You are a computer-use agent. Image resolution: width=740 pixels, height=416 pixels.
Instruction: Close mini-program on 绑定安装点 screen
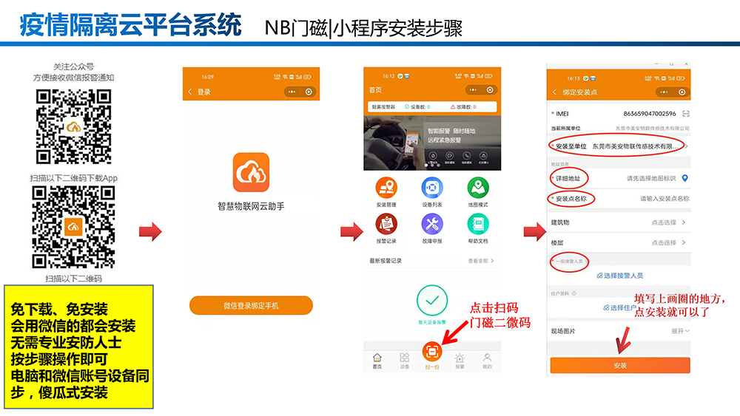[682, 92]
